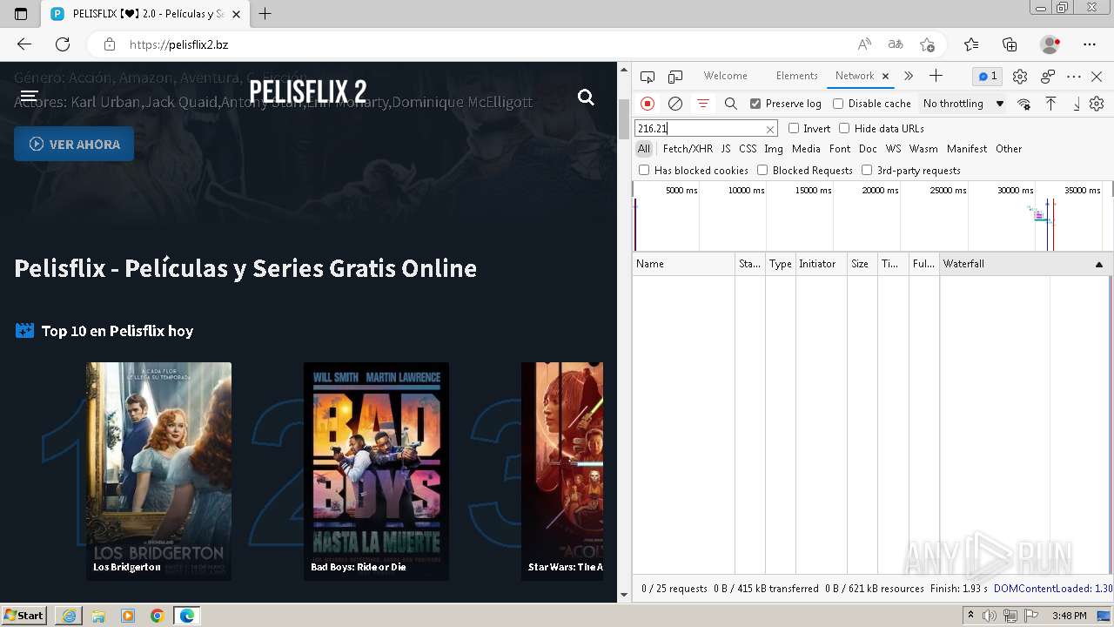This screenshot has height=627, width=1114.
Task: Select Fetch/XHR filter
Action: pyautogui.click(x=688, y=149)
